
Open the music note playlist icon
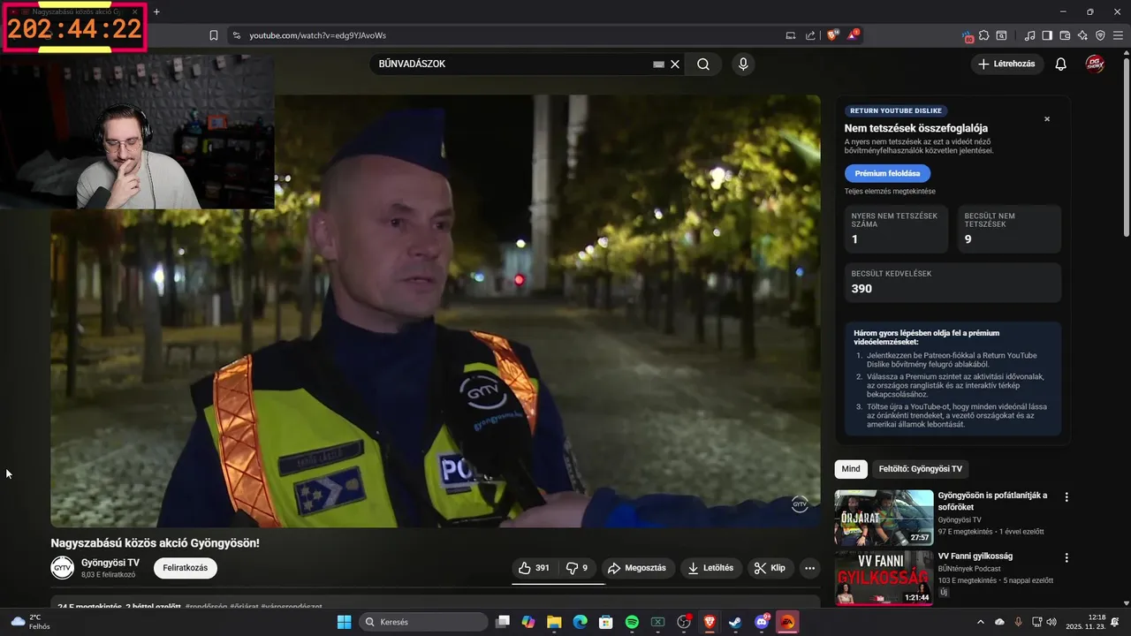pyautogui.click(x=1029, y=35)
